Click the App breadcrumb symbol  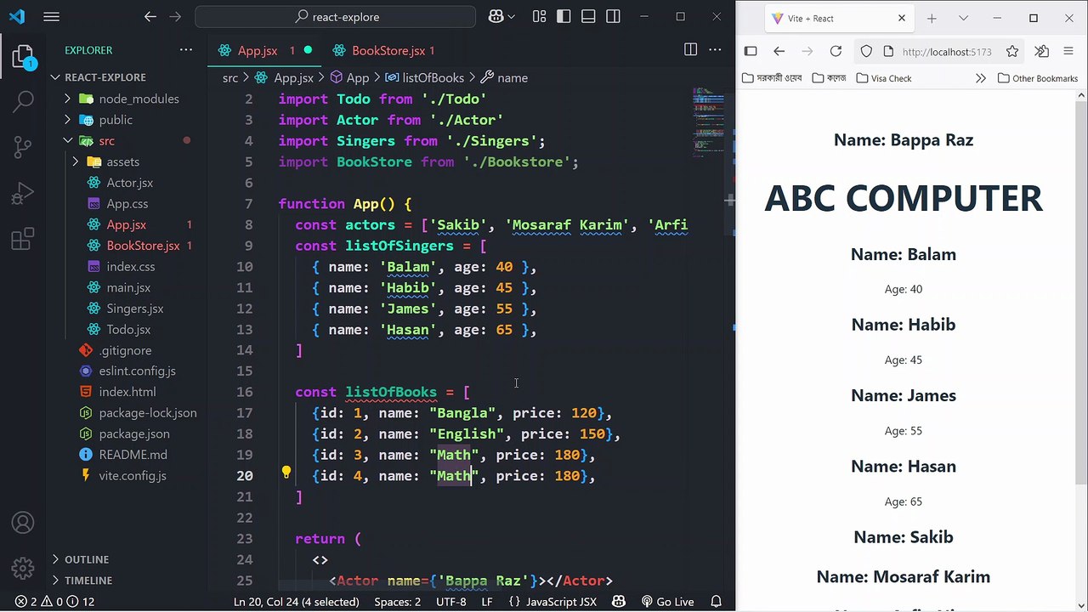coord(349,77)
